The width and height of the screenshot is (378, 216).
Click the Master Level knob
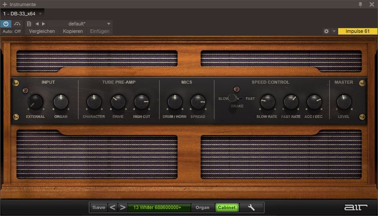(344, 102)
